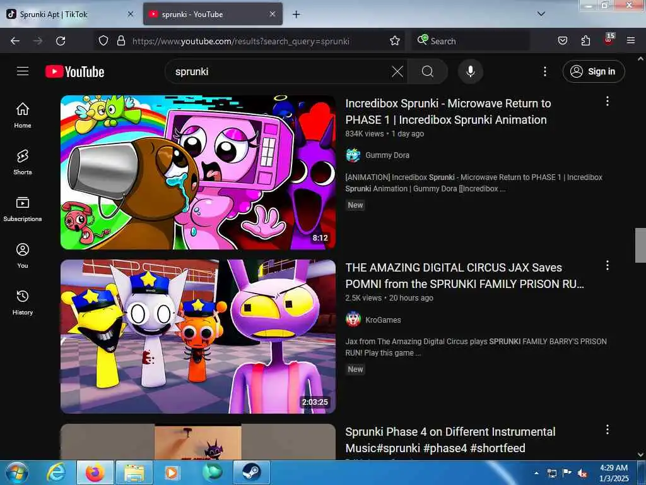Viewport: 646px width, 485px height.
Task: Click Gummy Dora channel avatar
Action: [x=353, y=155]
